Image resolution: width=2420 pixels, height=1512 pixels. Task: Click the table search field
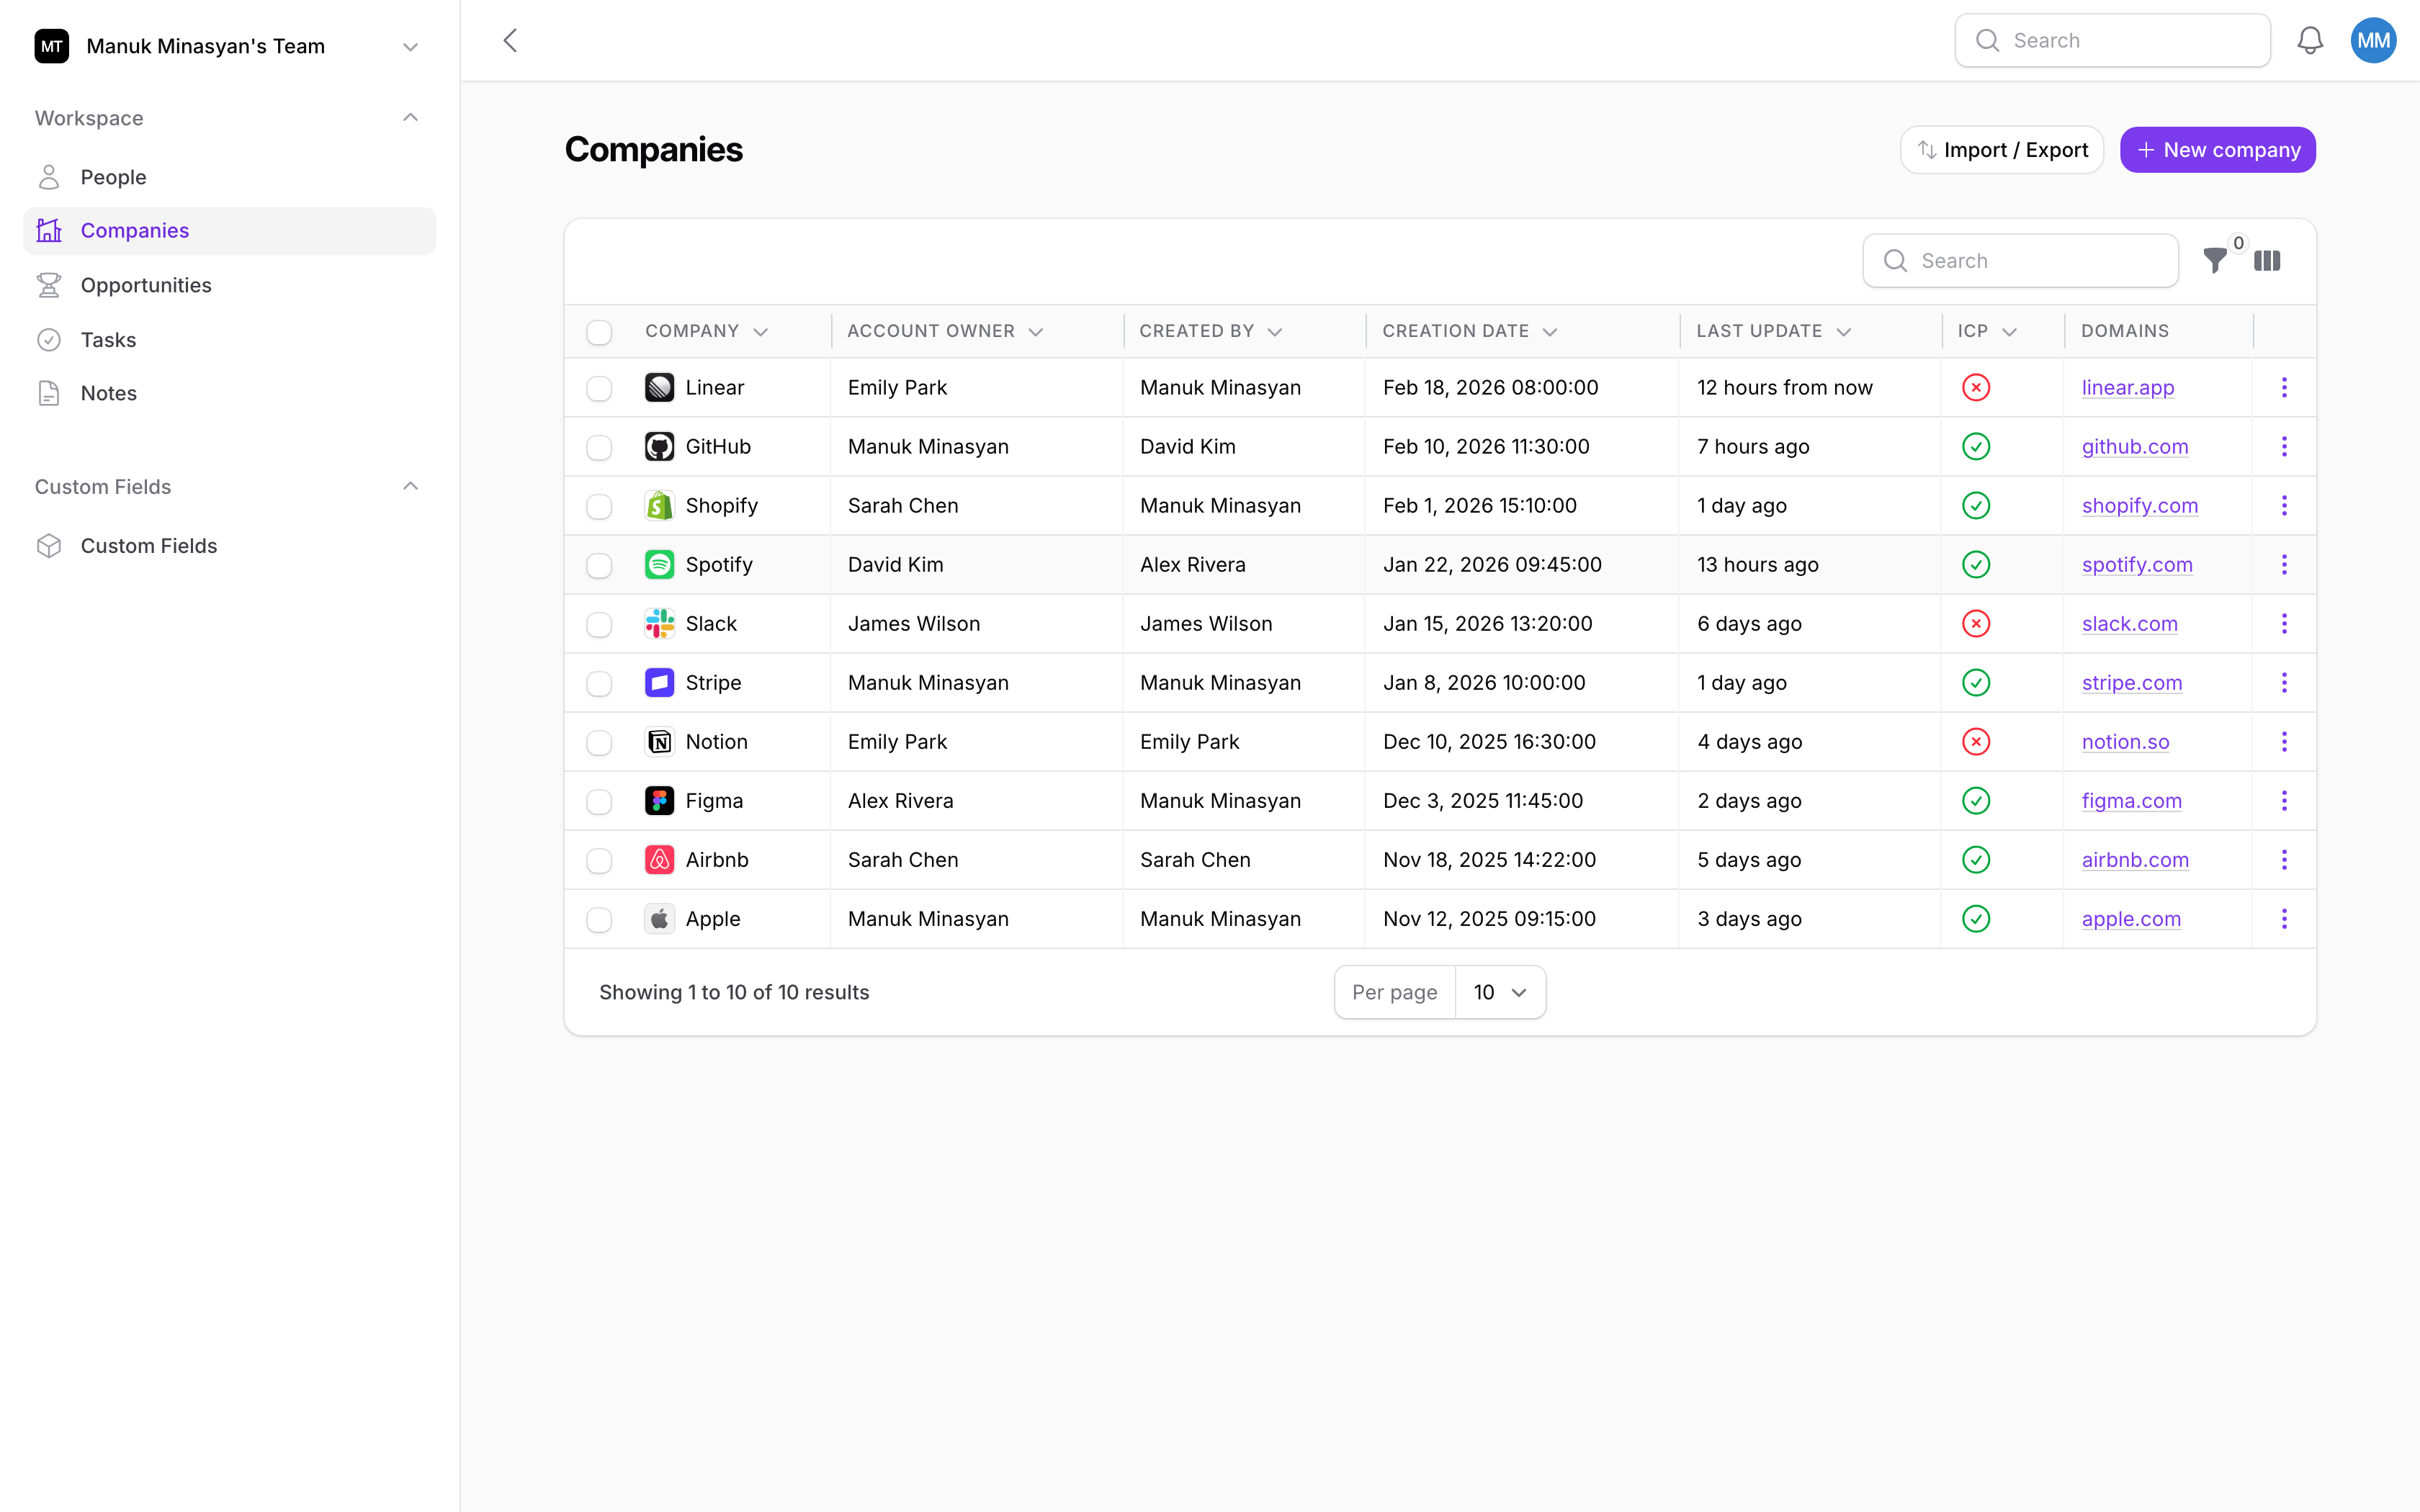coord(2020,260)
